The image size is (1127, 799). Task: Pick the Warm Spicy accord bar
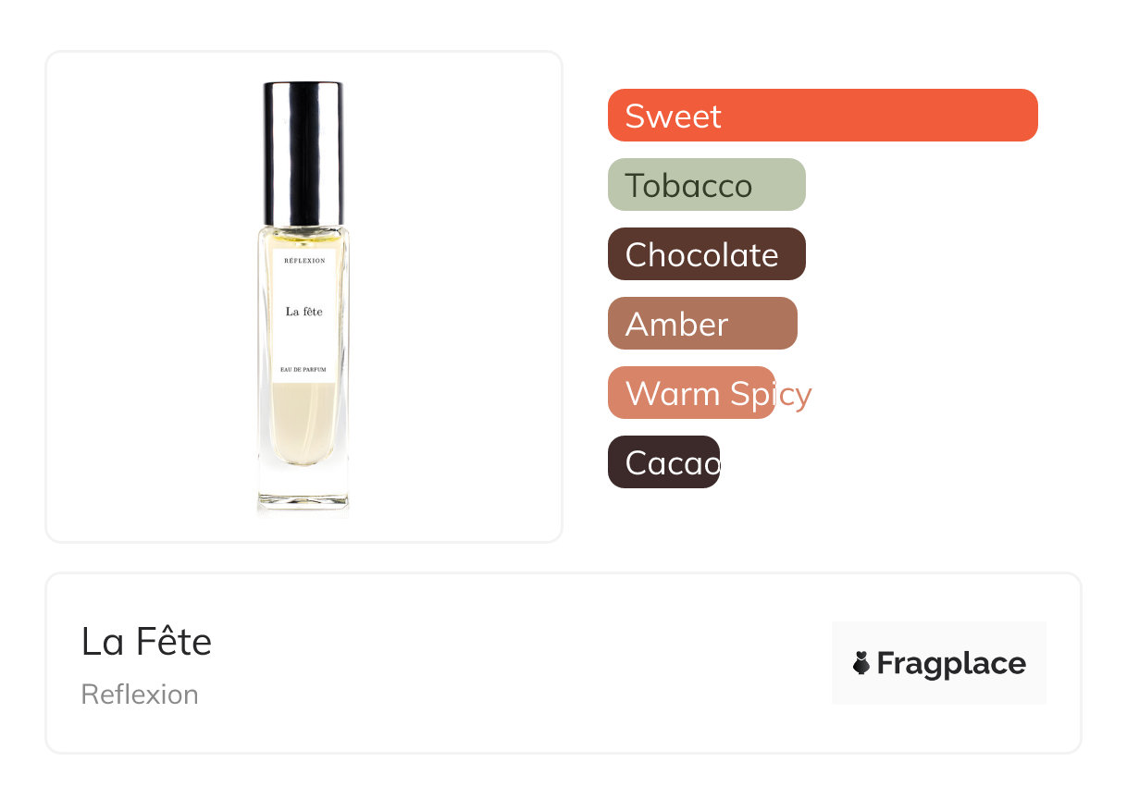691,393
